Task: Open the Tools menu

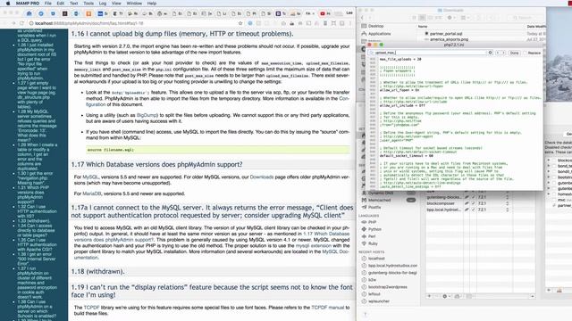Action: pyautogui.click(x=88, y=4)
